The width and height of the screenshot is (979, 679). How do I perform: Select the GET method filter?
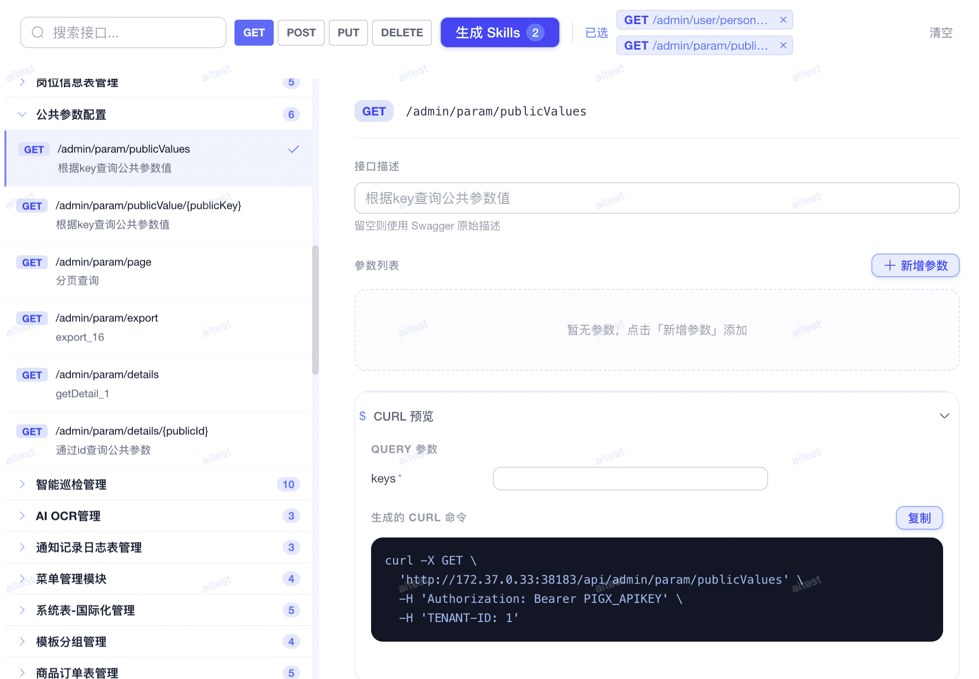(254, 32)
